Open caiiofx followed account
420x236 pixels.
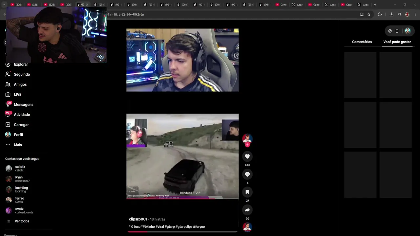tap(20, 168)
